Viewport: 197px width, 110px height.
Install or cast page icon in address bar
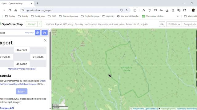[x=121, y=10]
